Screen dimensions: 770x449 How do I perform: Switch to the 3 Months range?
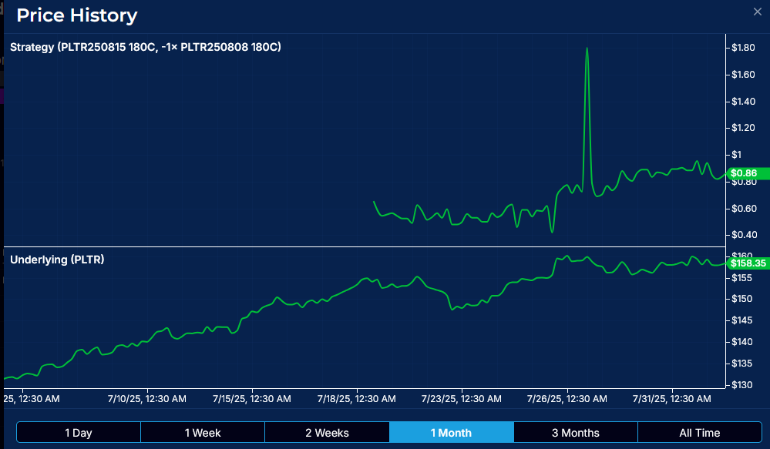(x=576, y=433)
